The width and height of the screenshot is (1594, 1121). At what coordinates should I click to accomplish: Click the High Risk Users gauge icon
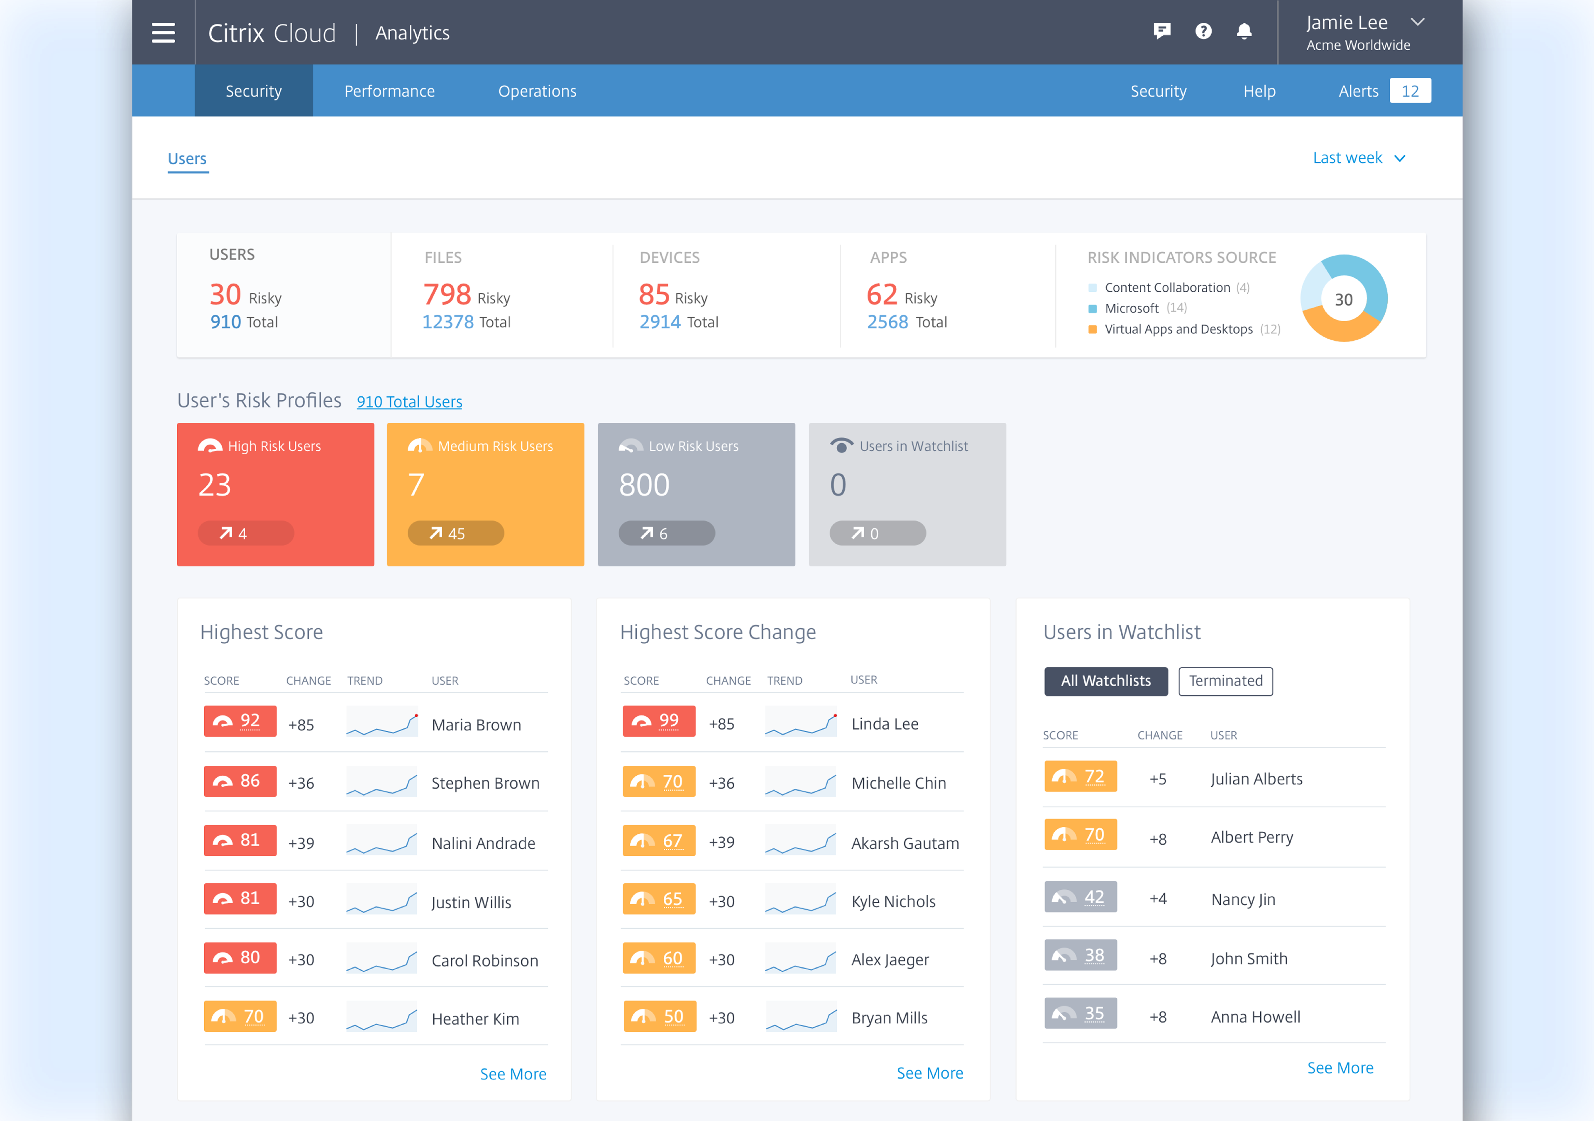(x=210, y=446)
